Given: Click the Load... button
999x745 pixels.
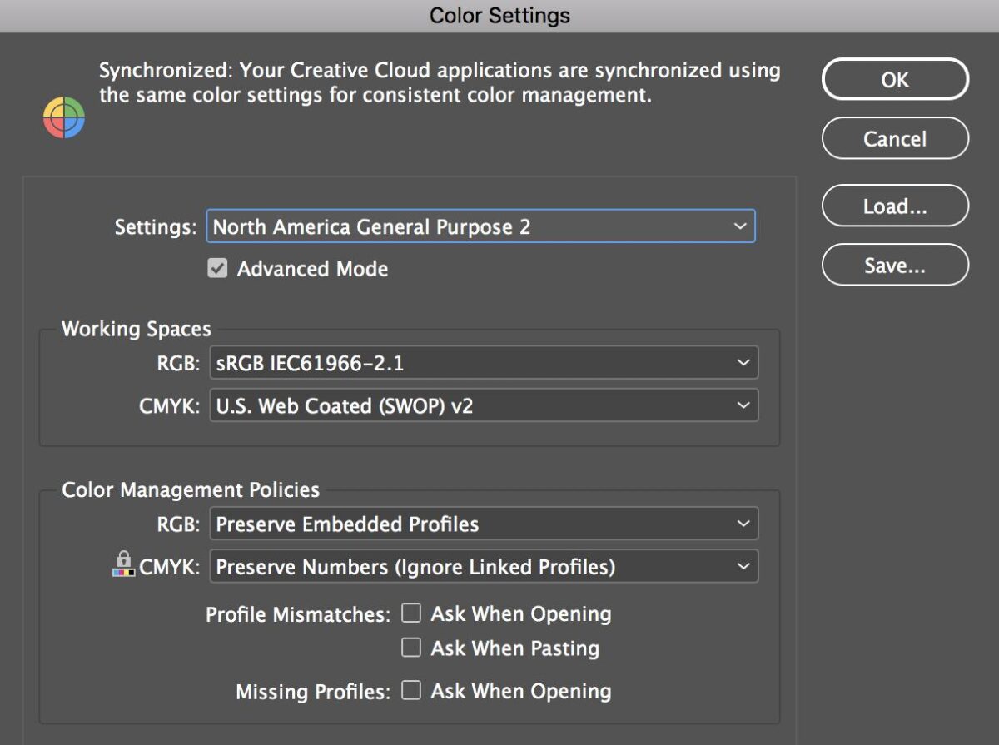Looking at the screenshot, I should point(895,206).
